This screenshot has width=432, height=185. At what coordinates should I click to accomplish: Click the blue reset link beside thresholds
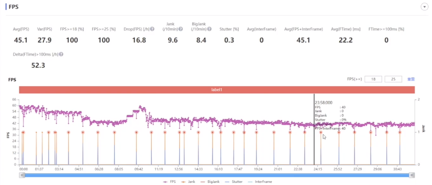point(411,79)
